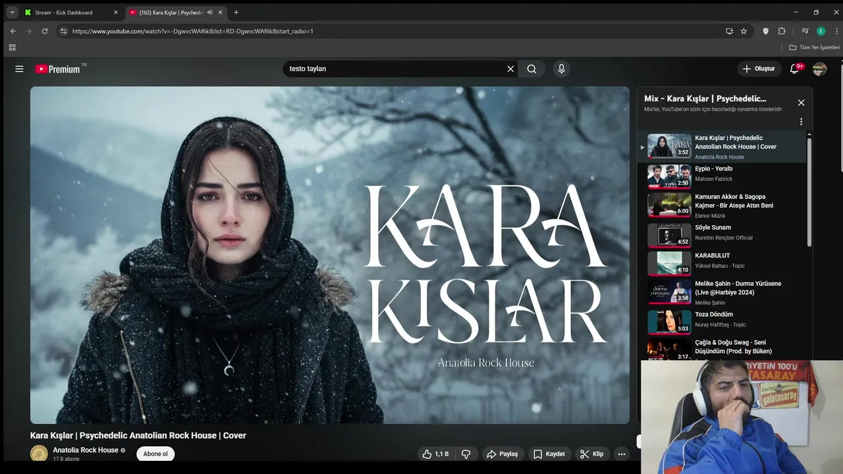
Task: Open the Chrome apps grid shortcut
Action: pos(12,47)
